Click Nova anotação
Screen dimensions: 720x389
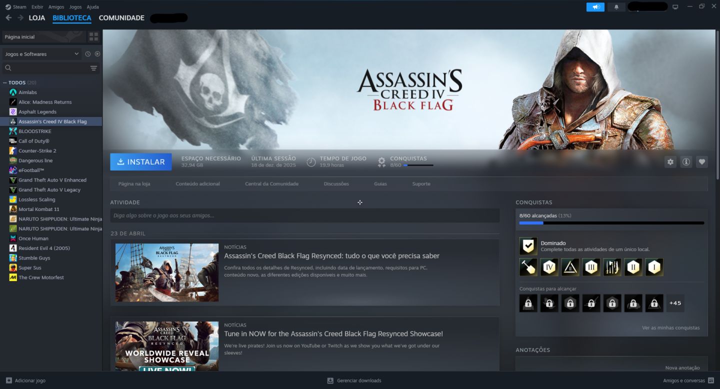tap(682, 368)
